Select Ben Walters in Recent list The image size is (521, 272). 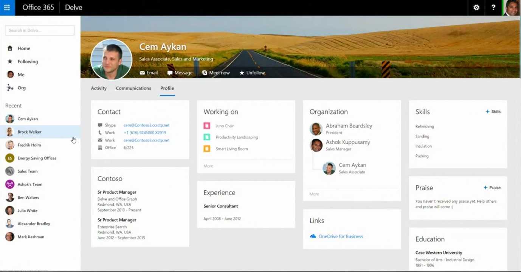(x=40, y=197)
